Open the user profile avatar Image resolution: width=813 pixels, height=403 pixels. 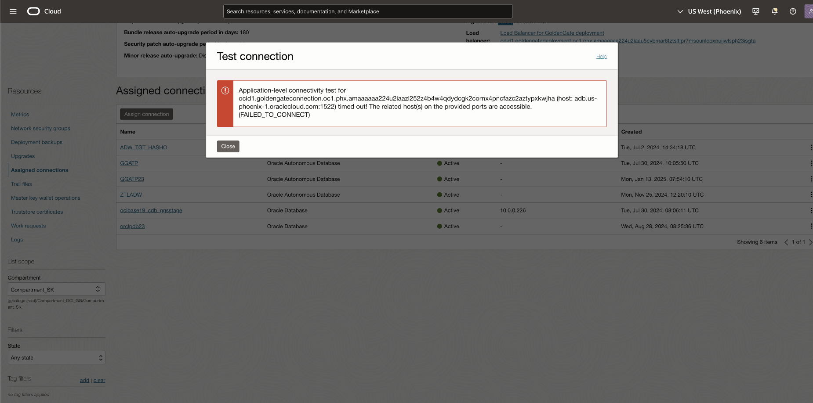click(809, 11)
